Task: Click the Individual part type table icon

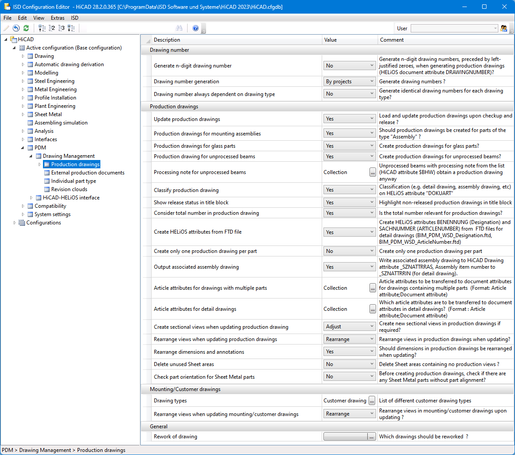Action: click(47, 181)
